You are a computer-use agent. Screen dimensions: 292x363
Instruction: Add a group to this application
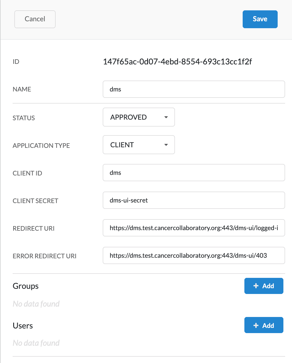pos(264,286)
